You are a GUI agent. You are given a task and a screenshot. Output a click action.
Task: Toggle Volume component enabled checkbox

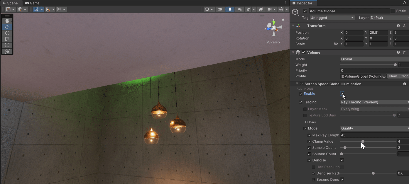[x=304, y=52]
